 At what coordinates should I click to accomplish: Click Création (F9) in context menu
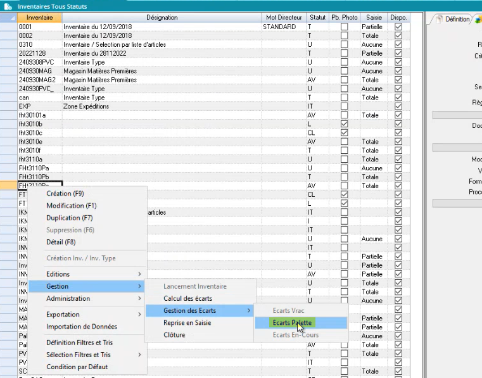click(65, 194)
